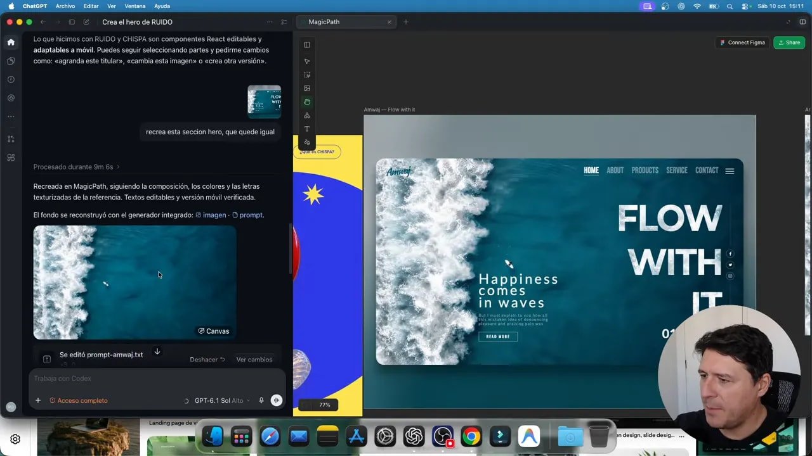812x456 pixels.
Task: Select the components tool in MagicPath toolbar
Action: point(307,115)
